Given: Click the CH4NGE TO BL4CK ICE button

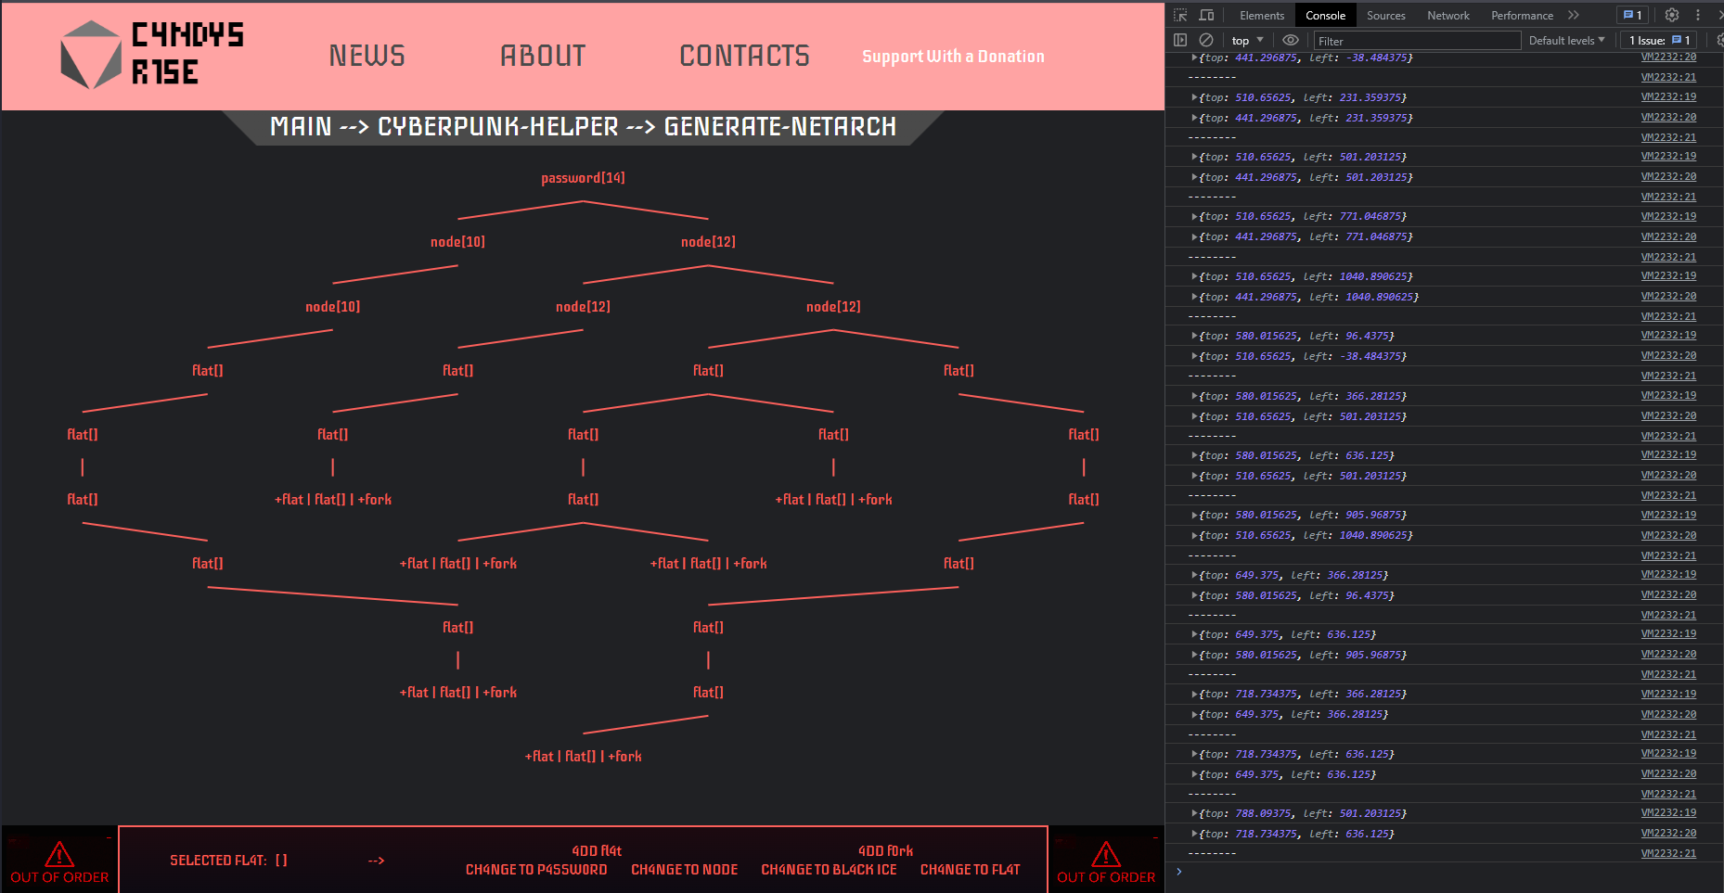Looking at the screenshot, I should click(x=829, y=870).
